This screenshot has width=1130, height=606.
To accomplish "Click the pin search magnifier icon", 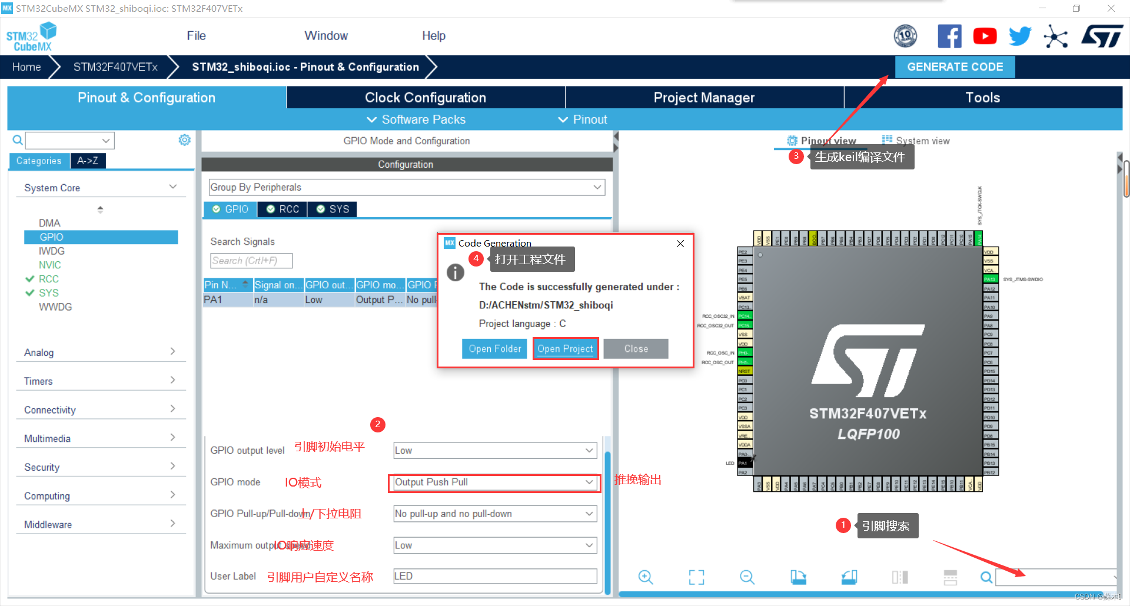I will 986,577.
